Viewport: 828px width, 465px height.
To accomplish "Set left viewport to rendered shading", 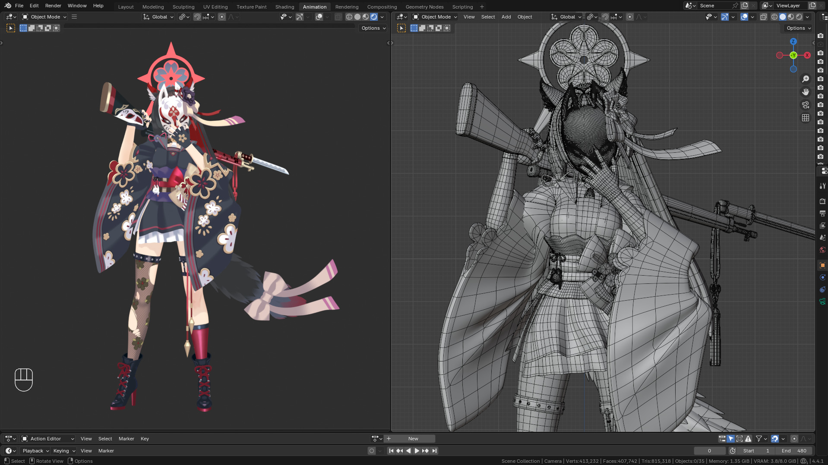I will [374, 17].
